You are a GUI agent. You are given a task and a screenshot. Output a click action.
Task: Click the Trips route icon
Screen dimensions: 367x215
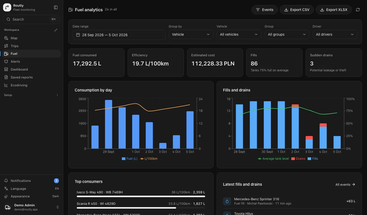click(x=6, y=46)
